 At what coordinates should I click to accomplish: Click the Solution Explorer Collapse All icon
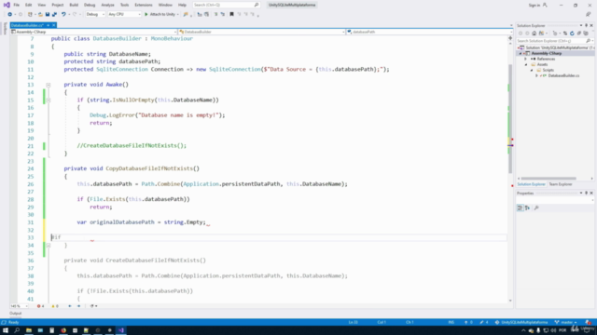[x=579, y=33]
